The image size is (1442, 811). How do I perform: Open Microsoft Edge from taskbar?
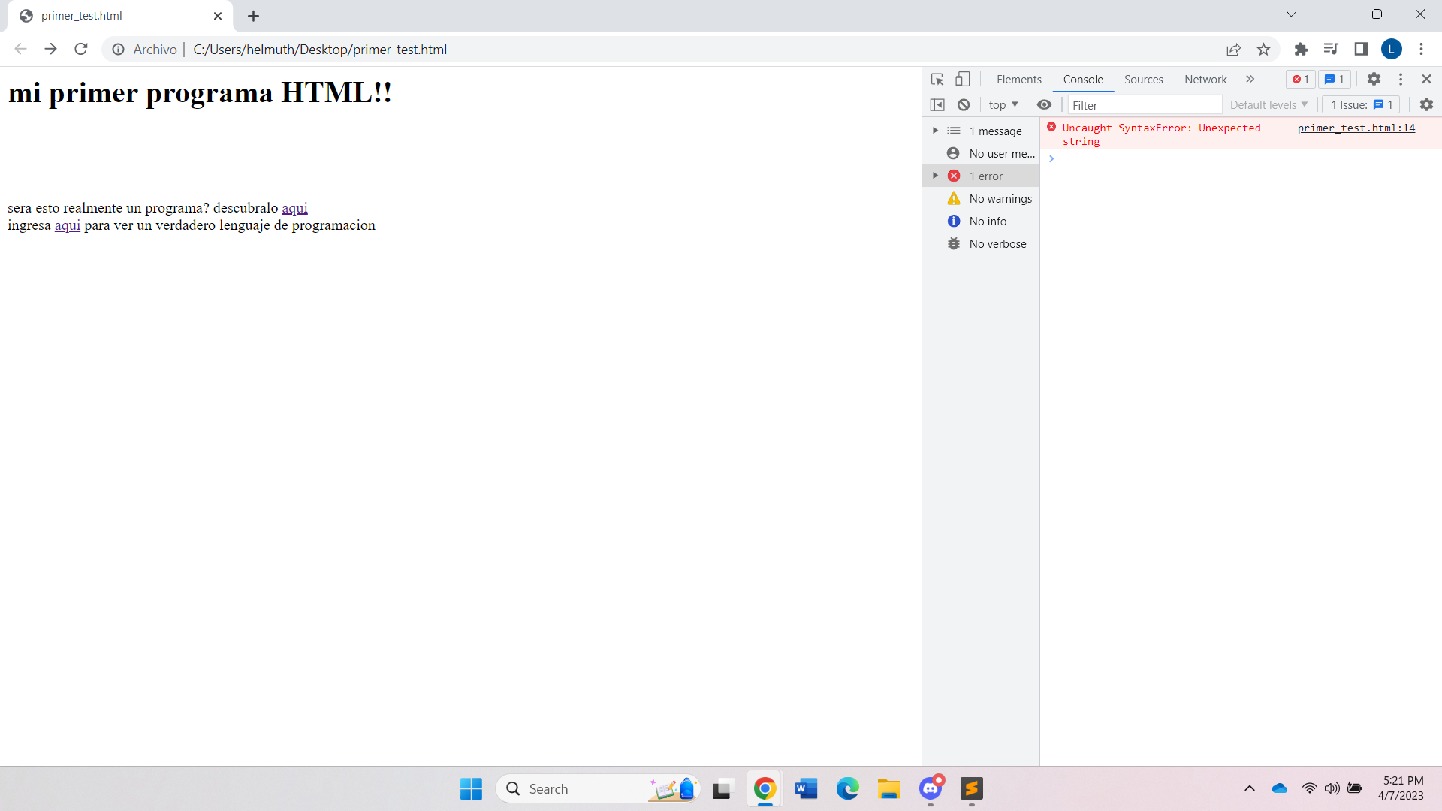(847, 788)
